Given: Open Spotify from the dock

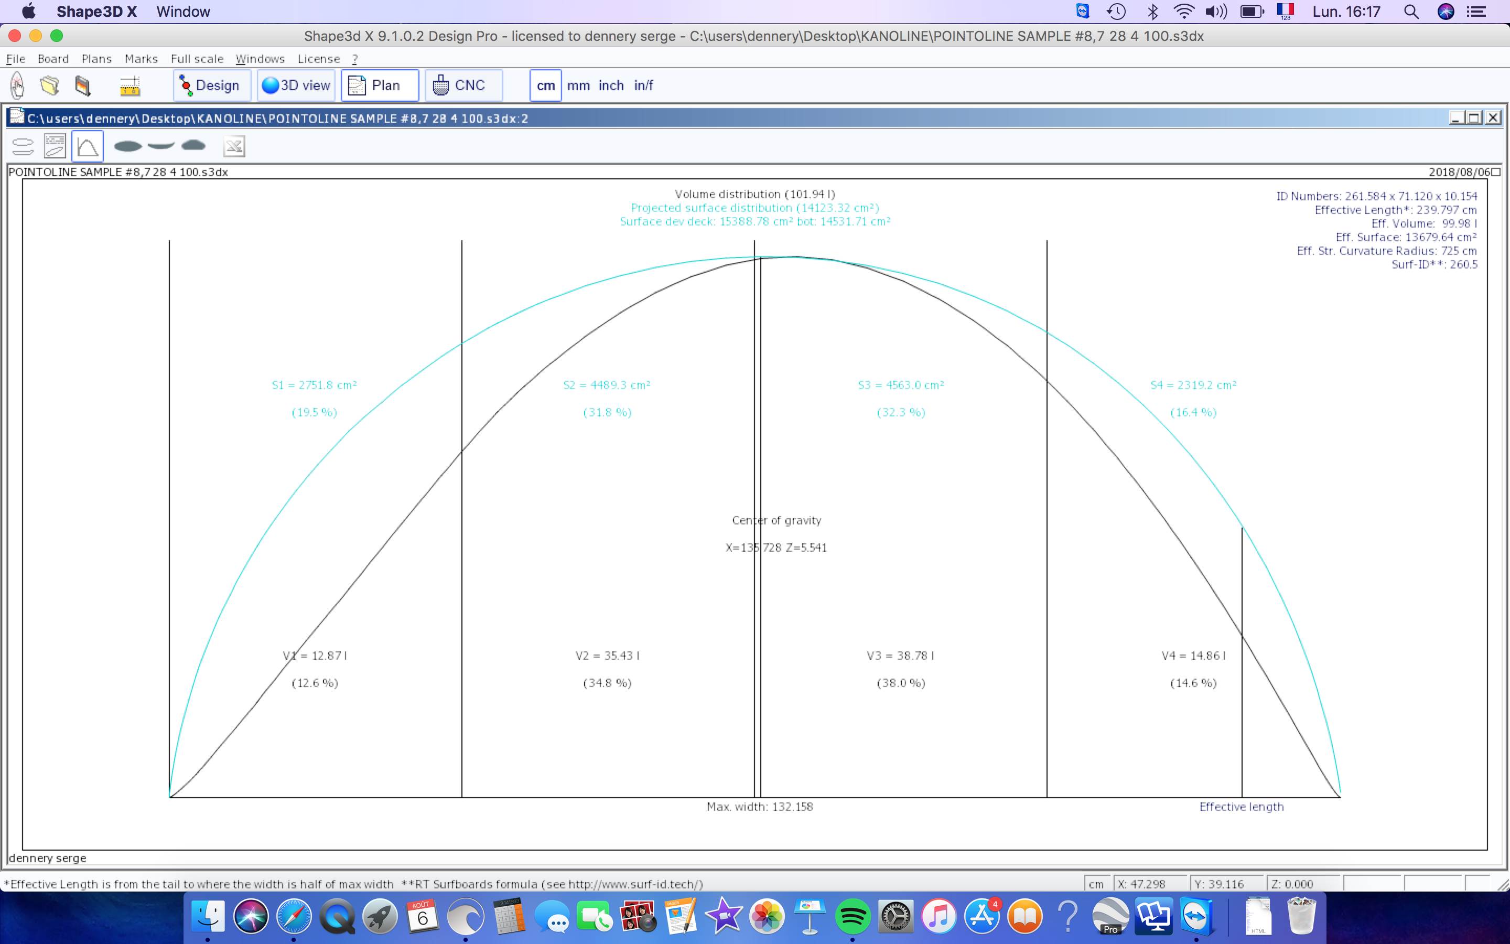Looking at the screenshot, I should [853, 917].
